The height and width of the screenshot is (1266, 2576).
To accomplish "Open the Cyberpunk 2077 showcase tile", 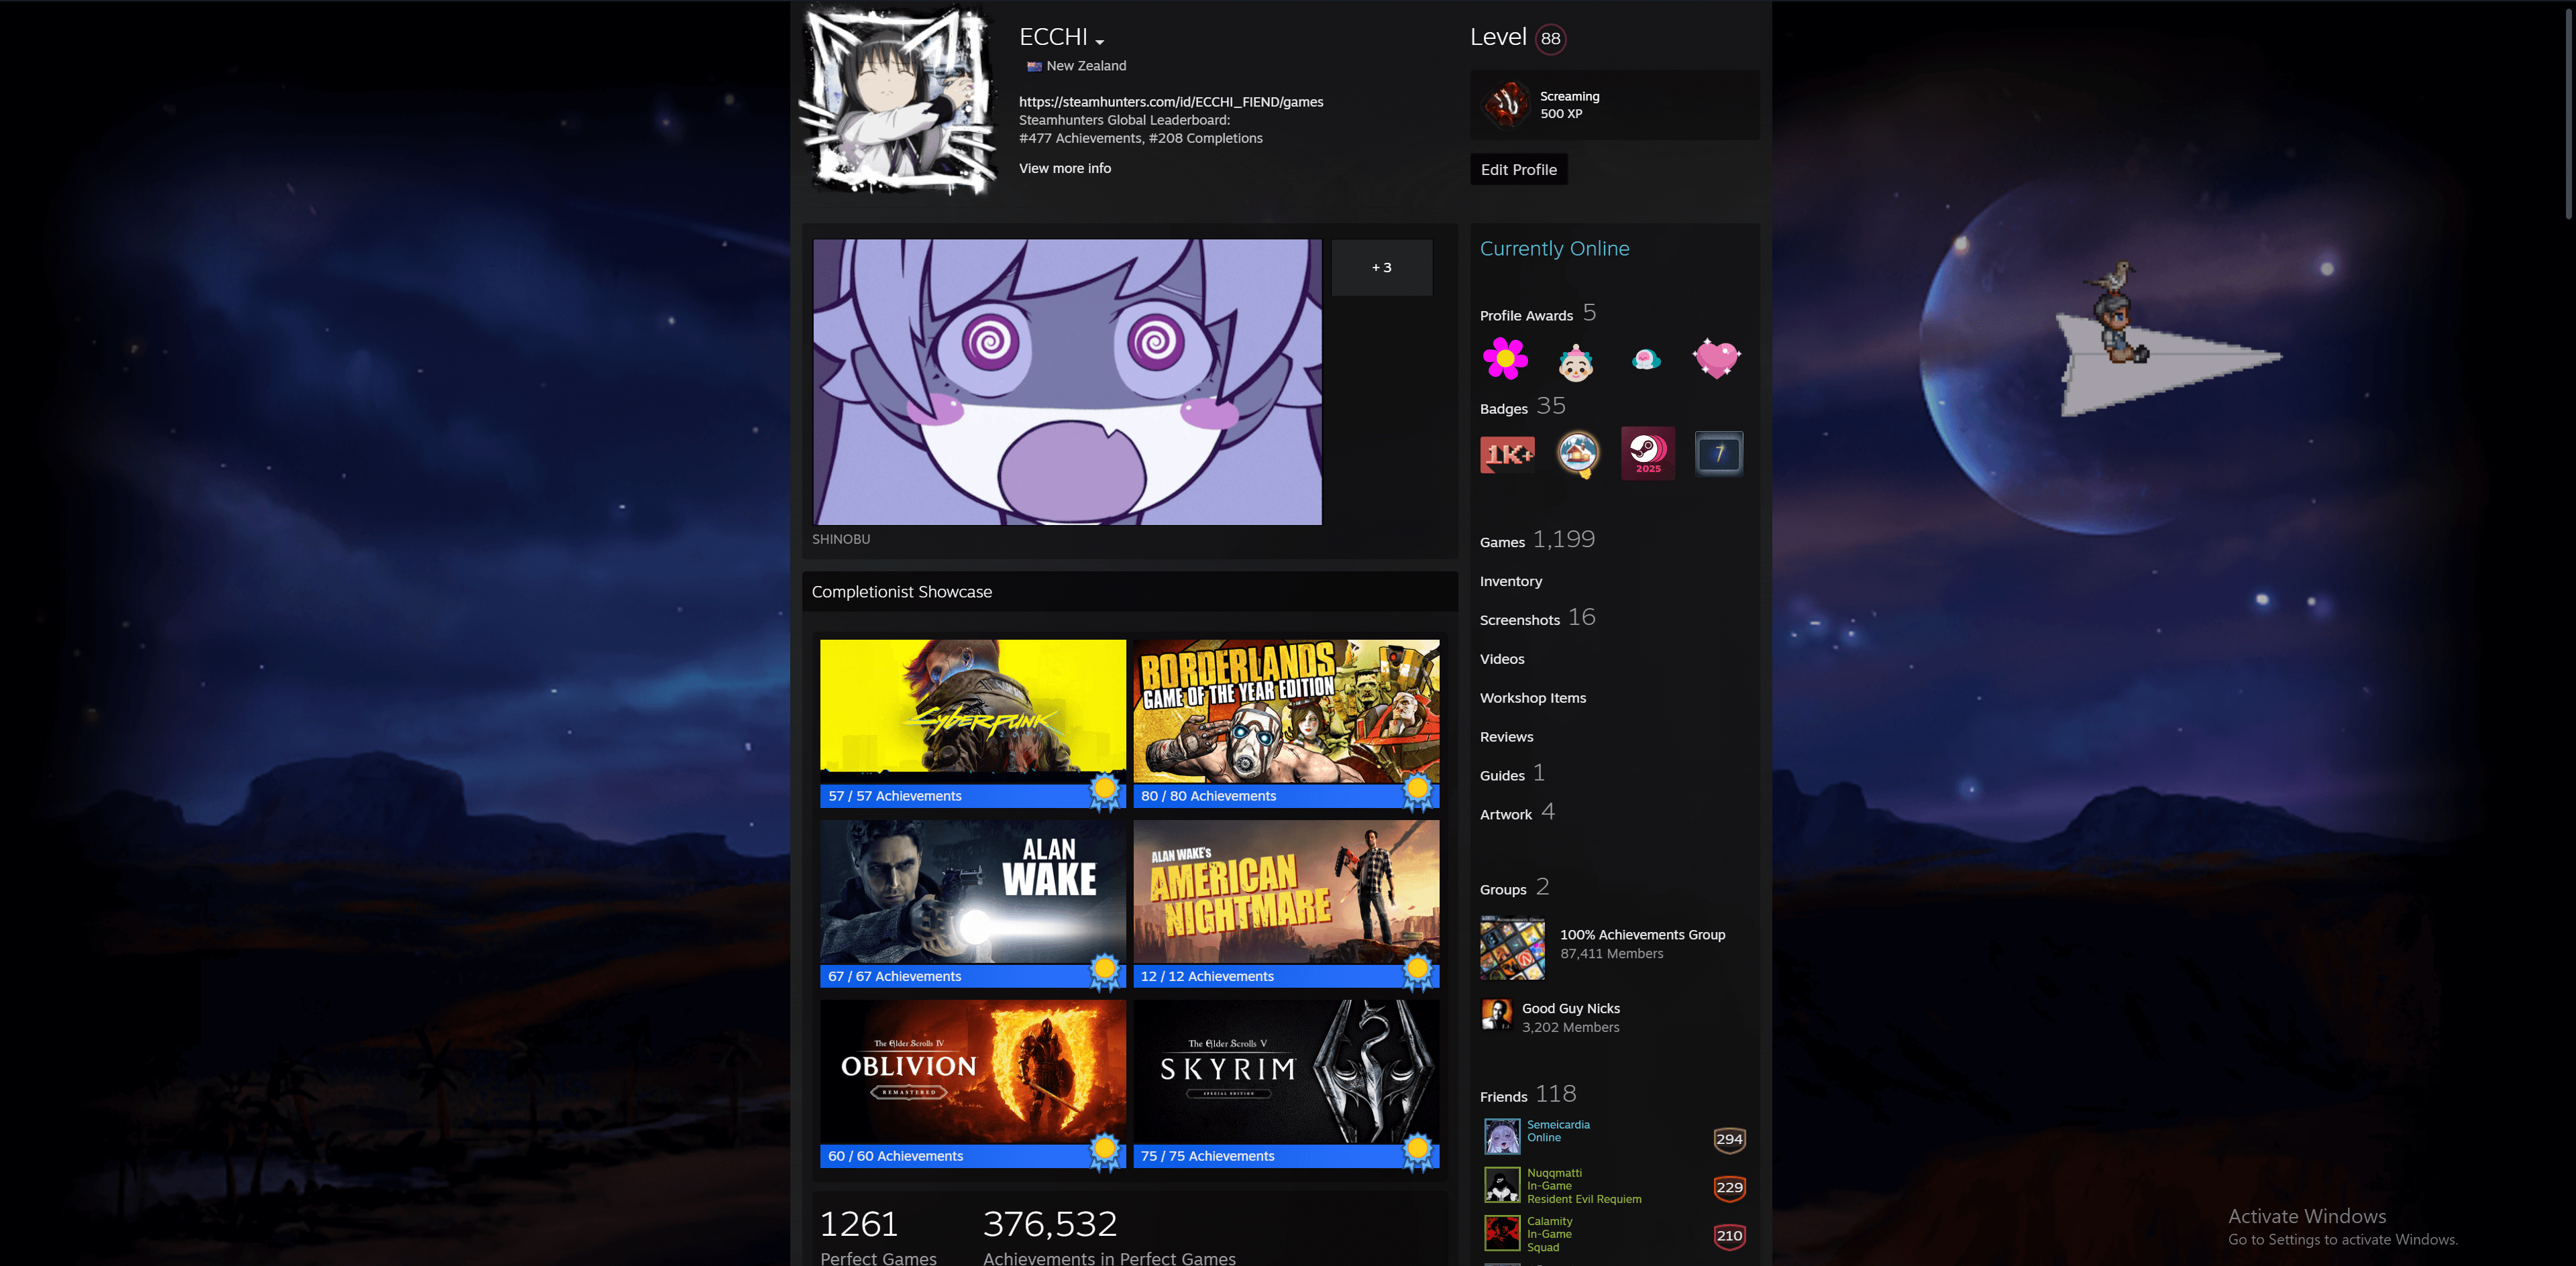I will [x=972, y=710].
